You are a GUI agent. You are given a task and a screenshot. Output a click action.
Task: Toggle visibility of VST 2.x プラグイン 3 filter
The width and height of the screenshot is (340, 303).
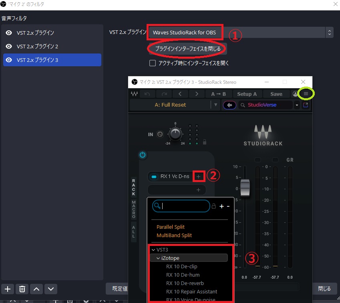tap(9, 60)
